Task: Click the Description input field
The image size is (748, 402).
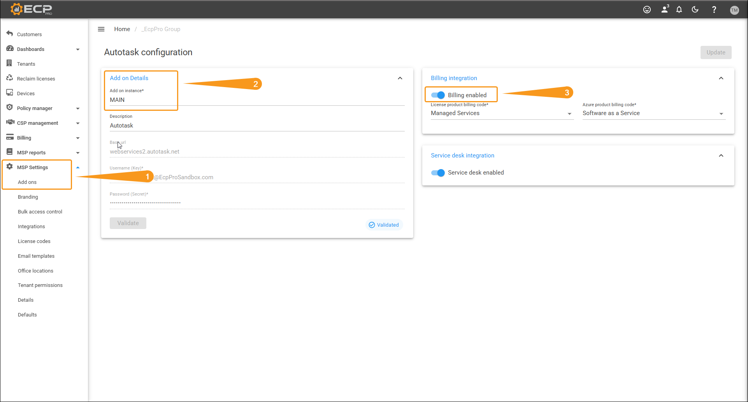Action: point(257,126)
